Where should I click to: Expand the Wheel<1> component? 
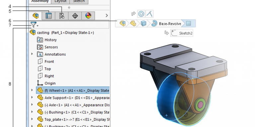tap(32, 90)
